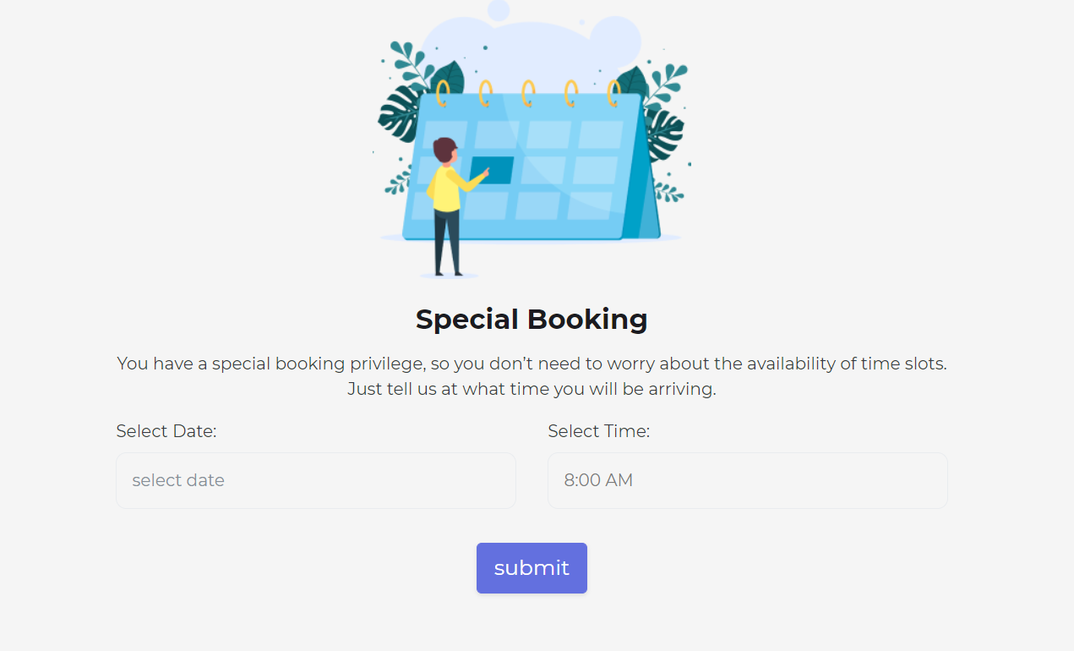Click the top-right cell of the calendar illustration

coord(601,134)
